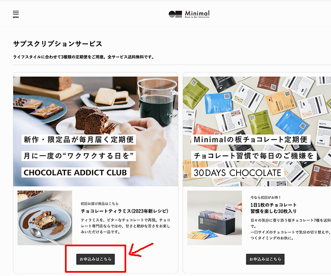The height and width of the screenshot is (276, 331).
Task: Click the CHOCOLATE ADDICT CLUB label
Action: (x=75, y=172)
